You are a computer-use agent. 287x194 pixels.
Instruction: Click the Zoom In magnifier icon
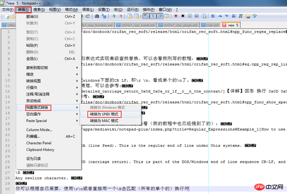click(x=113, y=16)
